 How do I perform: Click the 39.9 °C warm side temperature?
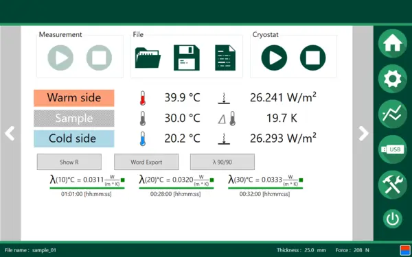tap(183, 98)
